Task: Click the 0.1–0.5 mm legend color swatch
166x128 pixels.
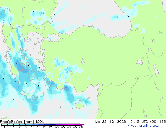Action: [4, 125]
